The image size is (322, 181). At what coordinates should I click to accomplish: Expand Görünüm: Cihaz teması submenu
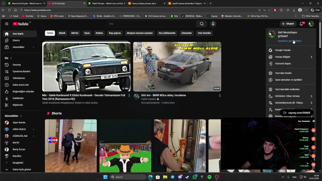point(291,96)
